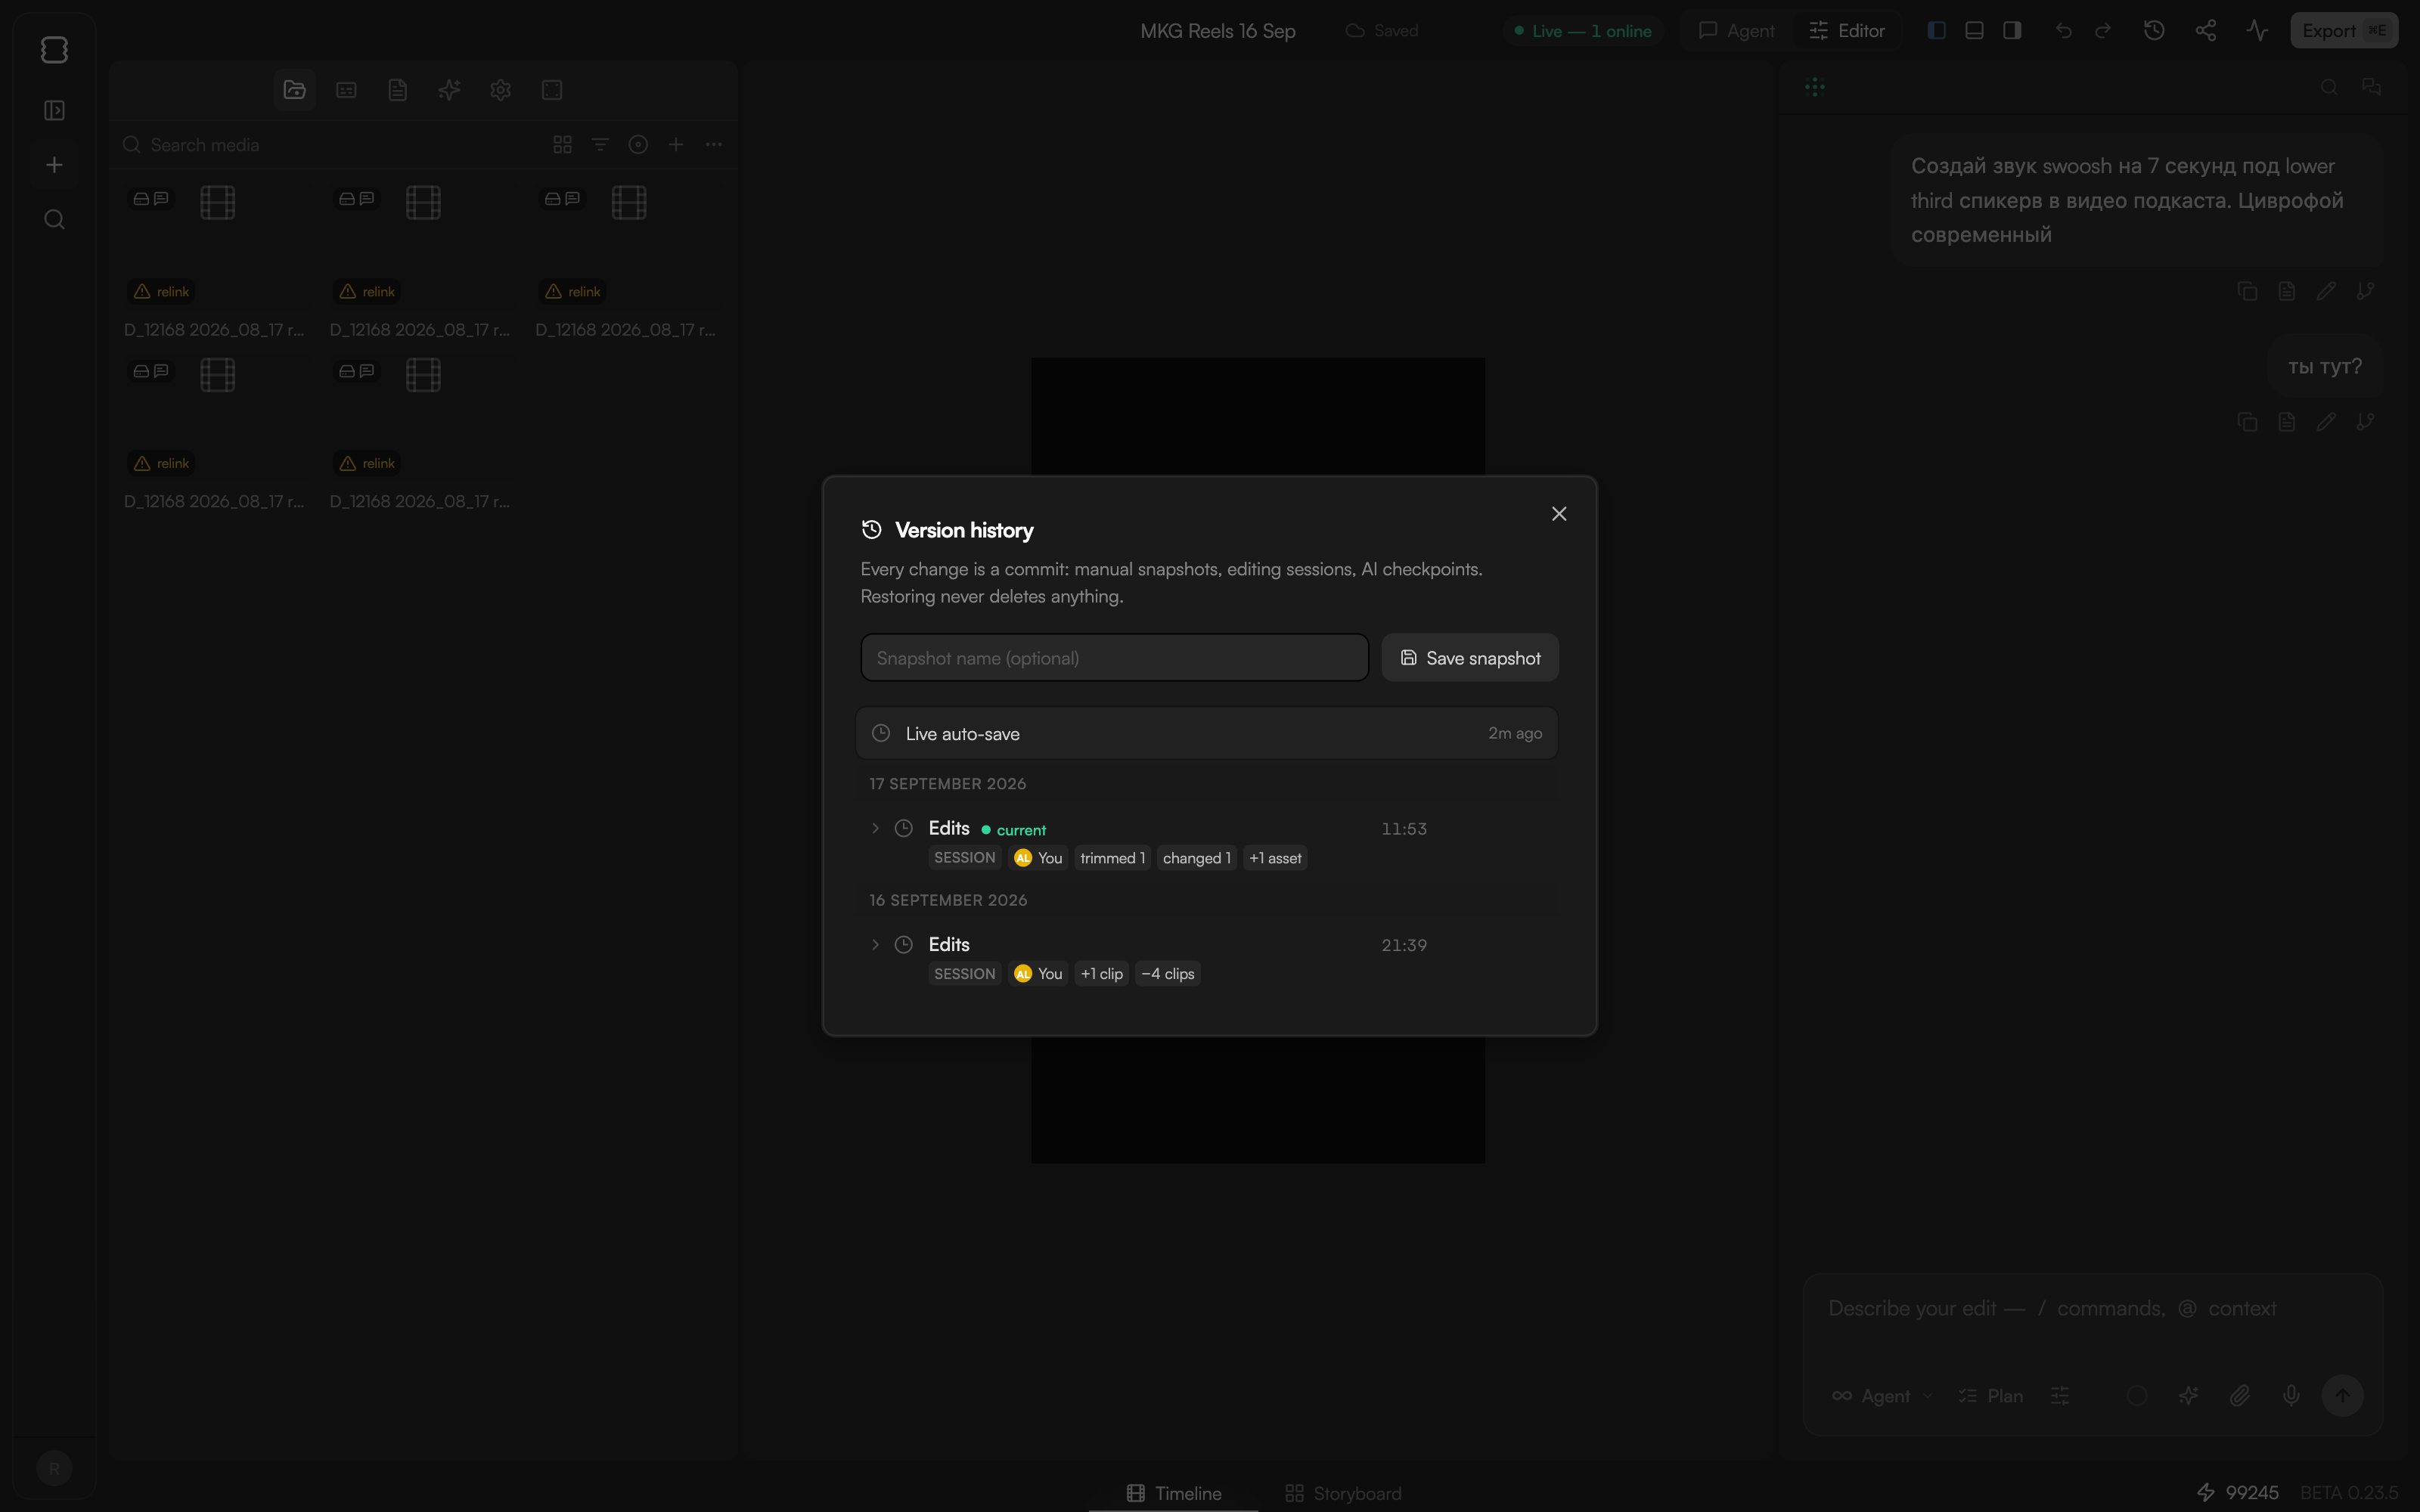2420x1512 pixels.
Task: Branch from the 'ты тут?' message
Action: (x=2365, y=422)
